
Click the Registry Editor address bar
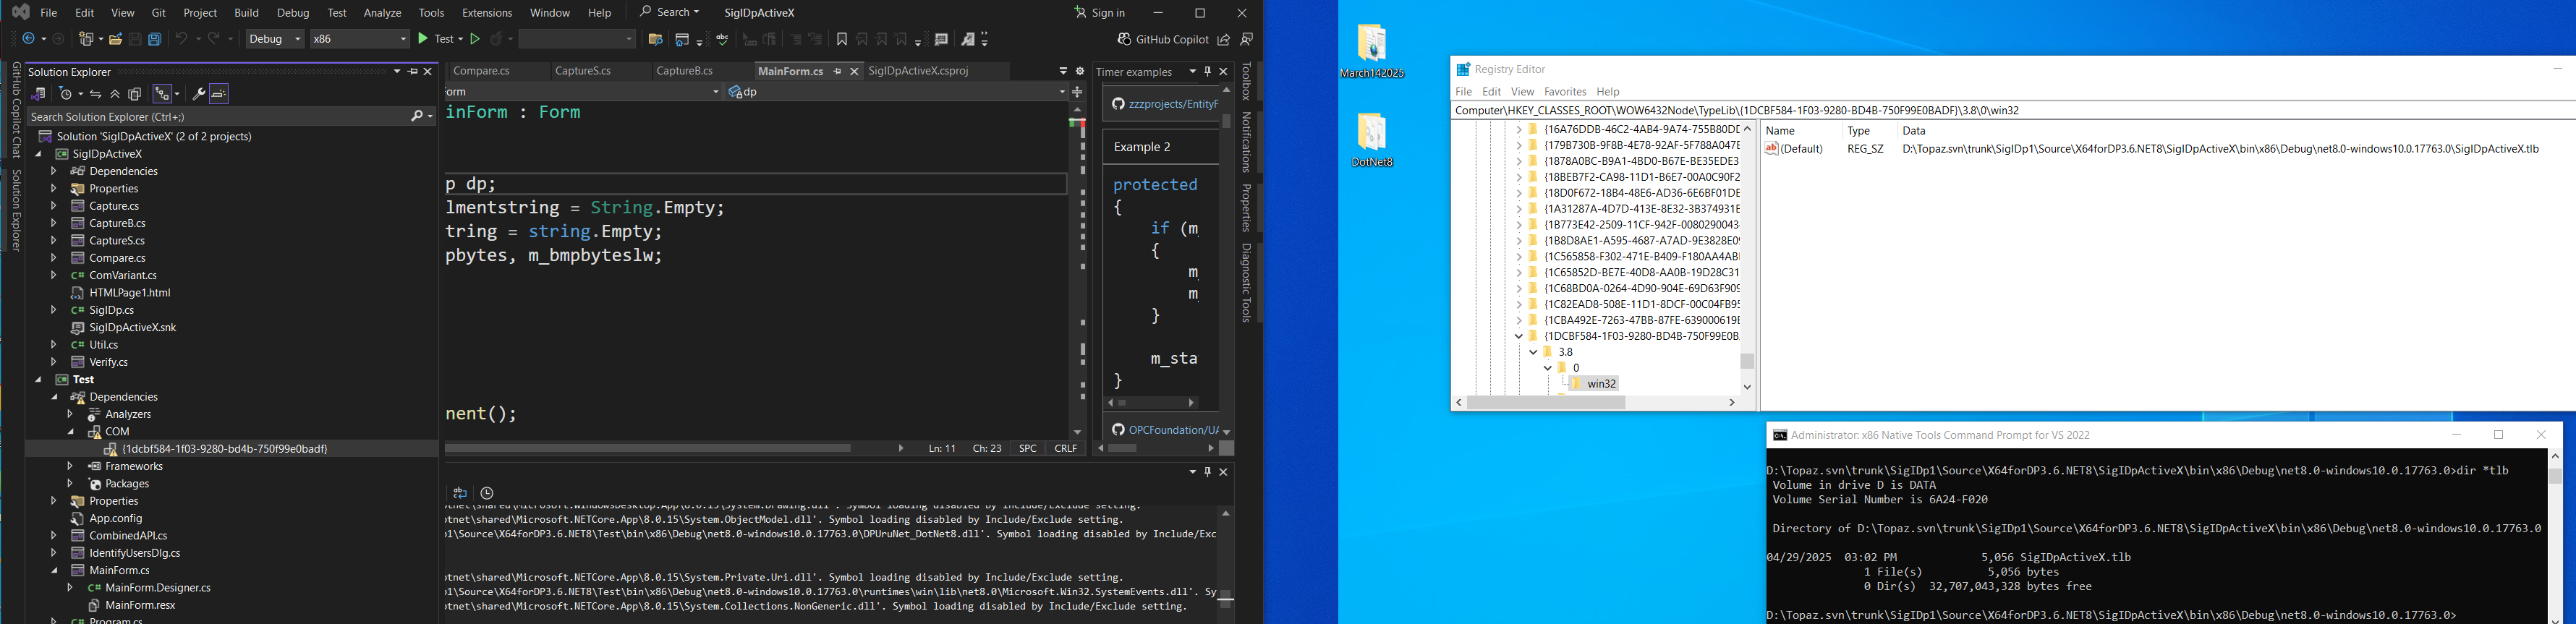(x=2013, y=110)
